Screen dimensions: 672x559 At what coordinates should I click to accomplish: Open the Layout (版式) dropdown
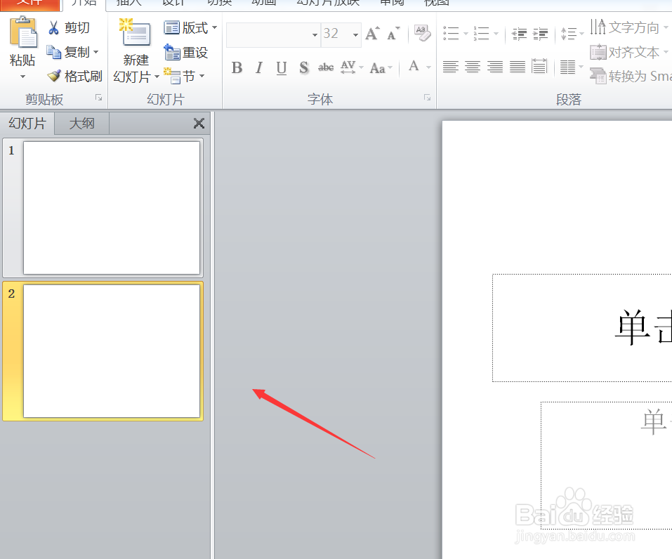(190, 28)
